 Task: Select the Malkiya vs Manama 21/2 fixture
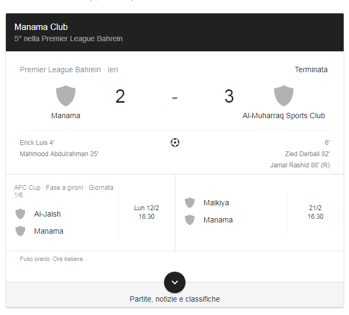(x=260, y=212)
